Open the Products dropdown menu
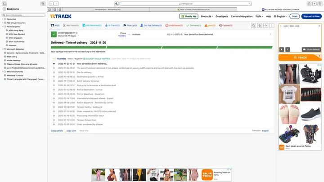Screen dimensions: 324x182 point(207,16)
